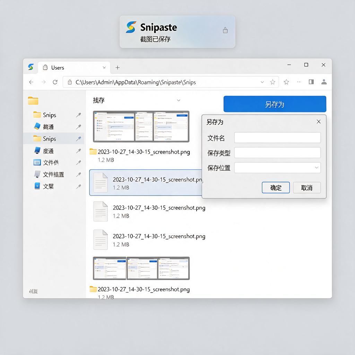Click first screenshot.png filename under top thumbnail
This screenshot has height=355, width=355.
pos(144,152)
